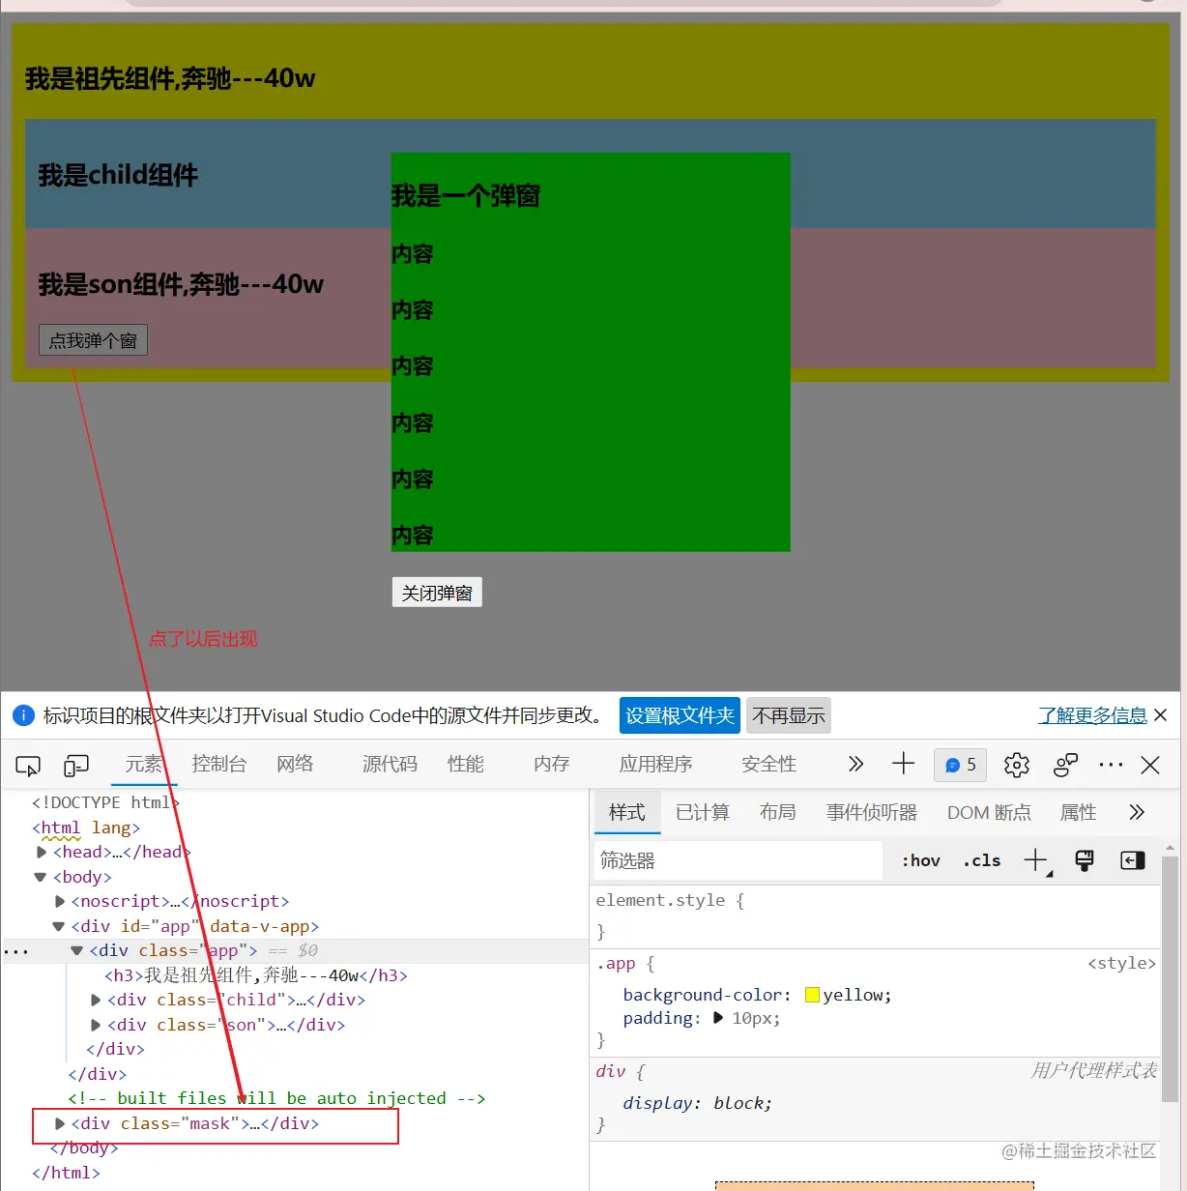Expand the head node in DOM tree

pos(42,853)
